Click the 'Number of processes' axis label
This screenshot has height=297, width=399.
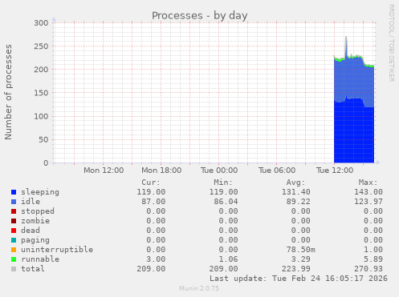click(8, 92)
